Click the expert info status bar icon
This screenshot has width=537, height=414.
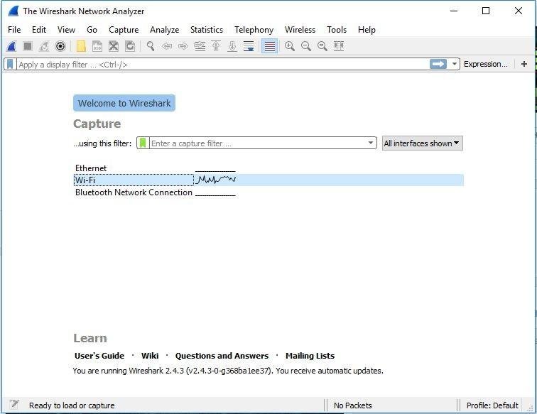click(14, 404)
